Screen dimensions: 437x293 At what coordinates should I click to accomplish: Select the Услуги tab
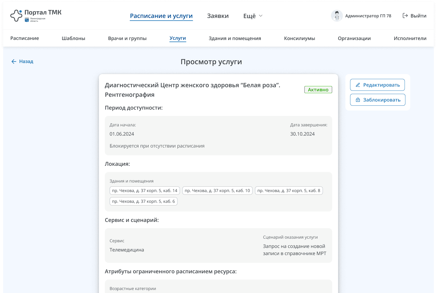pyautogui.click(x=178, y=38)
